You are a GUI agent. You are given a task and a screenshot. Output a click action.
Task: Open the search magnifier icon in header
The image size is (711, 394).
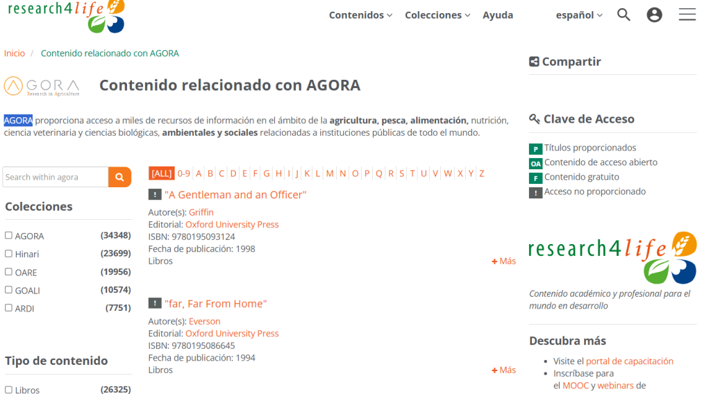[x=624, y=15]
